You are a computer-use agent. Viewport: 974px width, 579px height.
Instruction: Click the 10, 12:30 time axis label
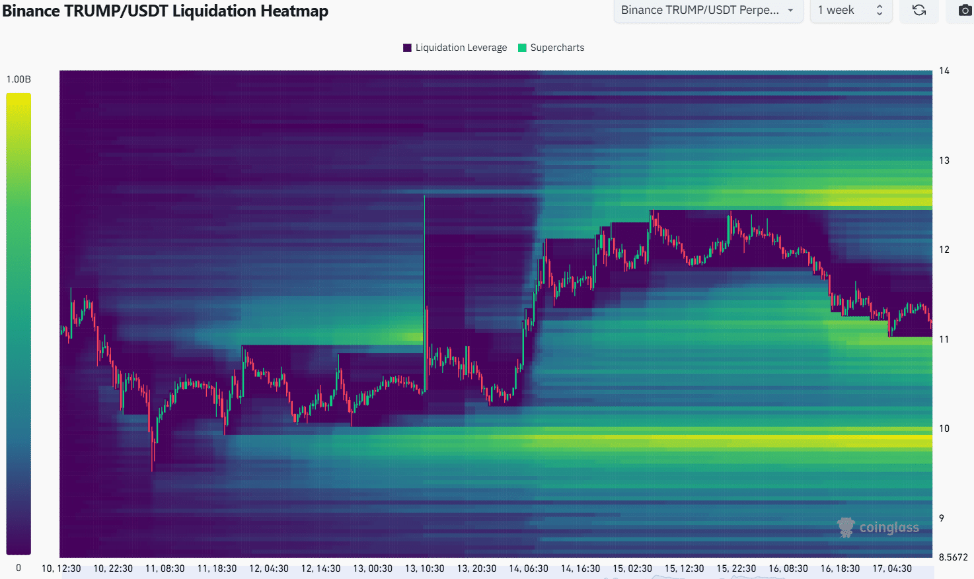coord(61,568)
